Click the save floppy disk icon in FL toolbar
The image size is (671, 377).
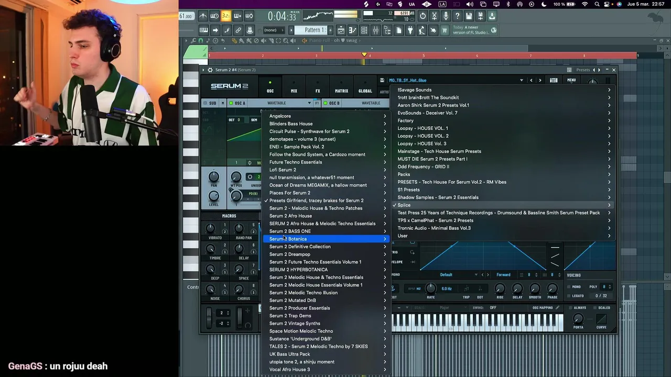click(x=469, y=16)
